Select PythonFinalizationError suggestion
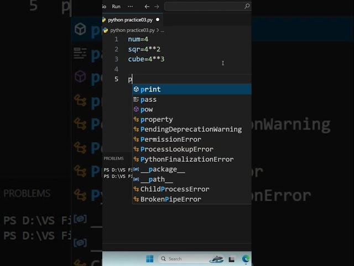Image resolution: width=354 pixels, height=266 pixels. tap(192, 159)
